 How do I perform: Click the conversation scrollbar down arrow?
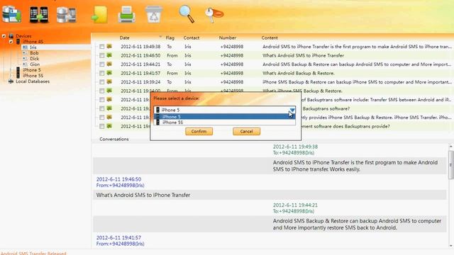(451, 246)
